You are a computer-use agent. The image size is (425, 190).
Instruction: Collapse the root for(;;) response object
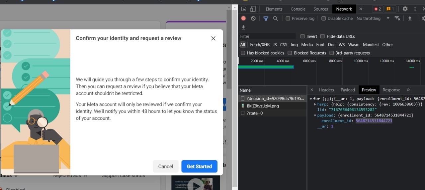click(x=311, y=99)
